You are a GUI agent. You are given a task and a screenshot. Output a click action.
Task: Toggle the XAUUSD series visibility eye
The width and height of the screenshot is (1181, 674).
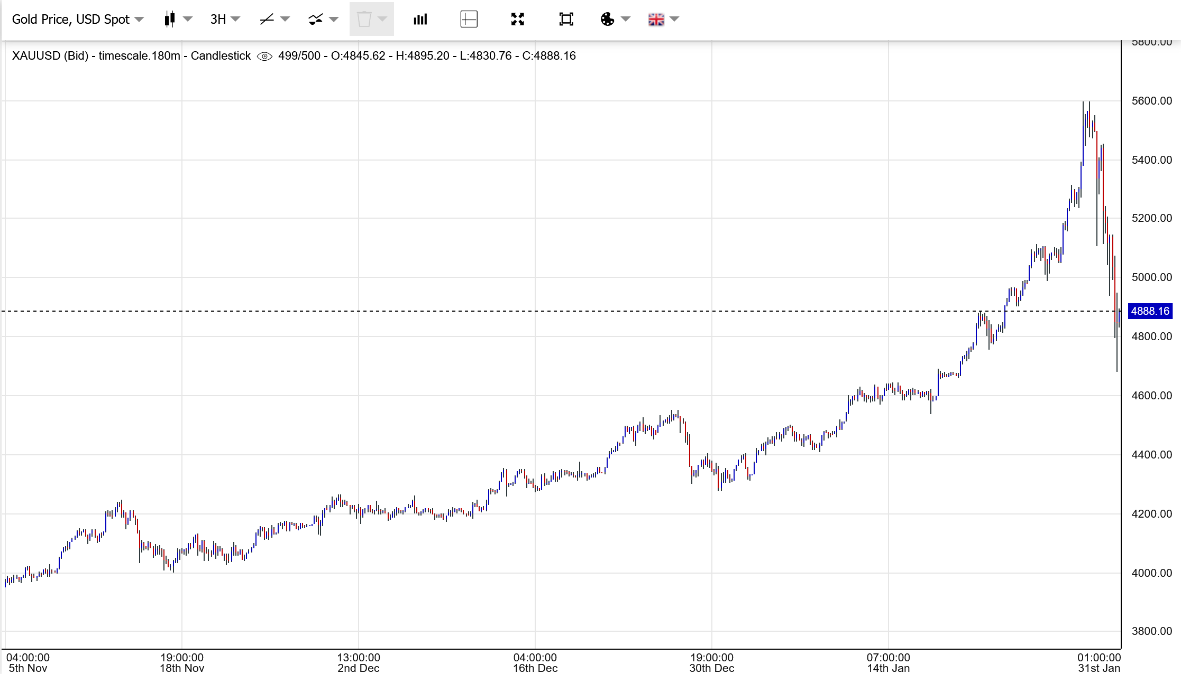(x=264, y=56)
